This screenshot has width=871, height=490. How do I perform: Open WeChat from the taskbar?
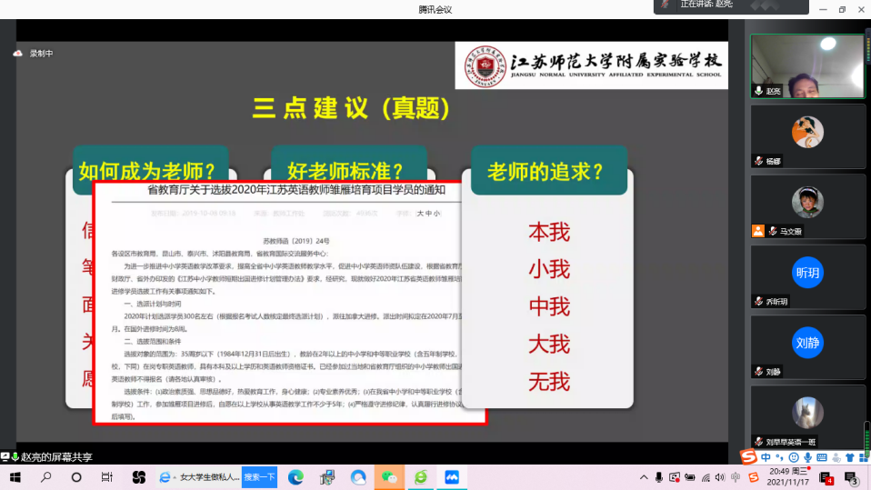(x=390, y=477)
